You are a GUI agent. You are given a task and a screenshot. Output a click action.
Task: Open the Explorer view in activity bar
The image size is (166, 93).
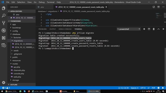pyautogui.click(x=3, y=8)
